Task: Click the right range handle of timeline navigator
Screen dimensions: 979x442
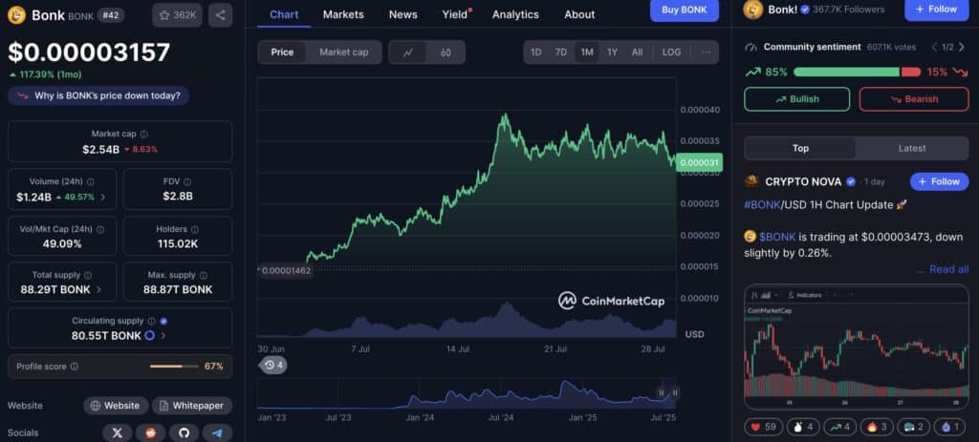Action: click(x=675, y=392)
